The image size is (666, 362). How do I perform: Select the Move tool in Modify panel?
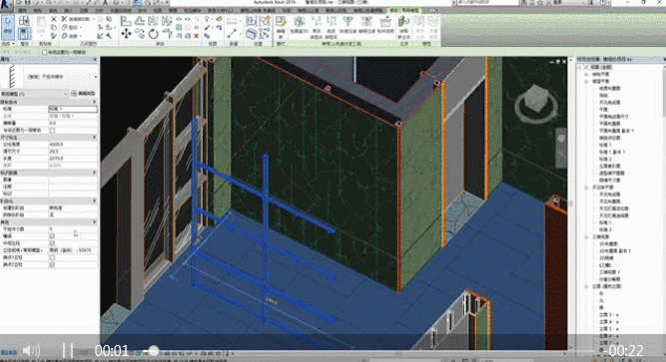tap(126, 34)
